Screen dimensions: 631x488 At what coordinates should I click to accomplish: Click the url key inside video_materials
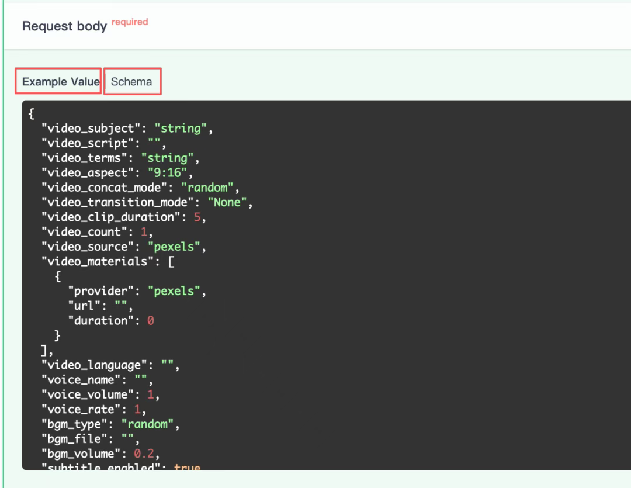(84, 306)
